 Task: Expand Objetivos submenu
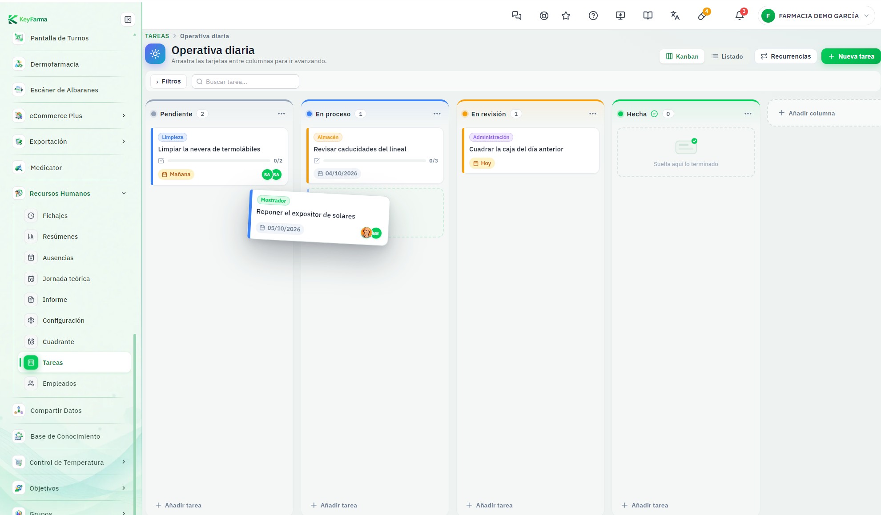tap(124, 488)
